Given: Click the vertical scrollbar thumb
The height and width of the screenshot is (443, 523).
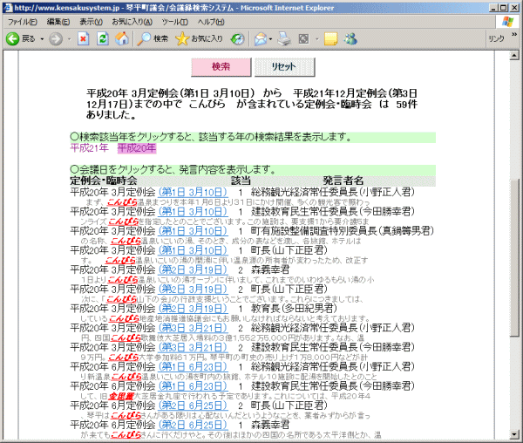Looking at the screenshot, I should (x=514, y=257).
